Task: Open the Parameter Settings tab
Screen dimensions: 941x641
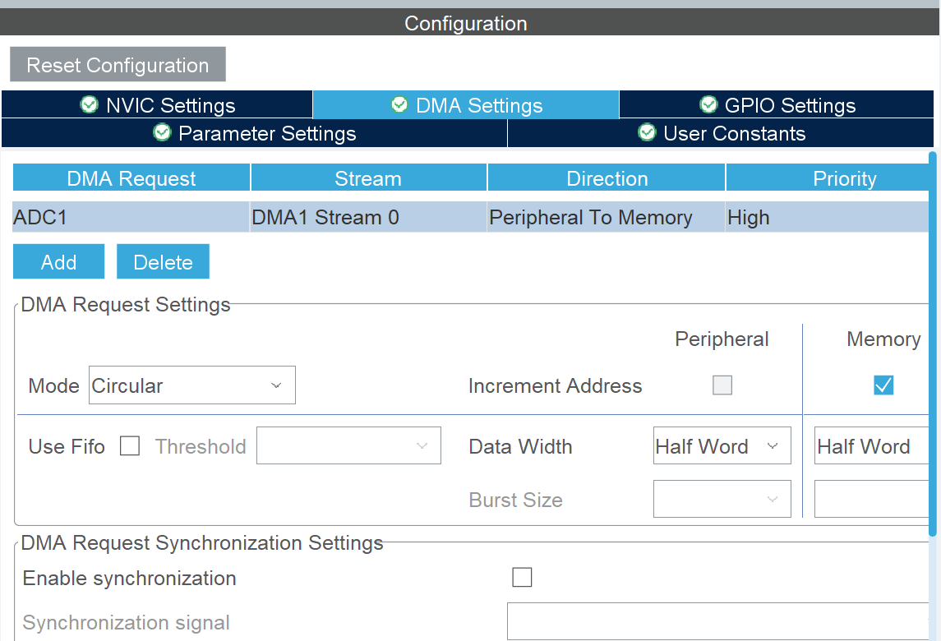Action: click(255, 133)
